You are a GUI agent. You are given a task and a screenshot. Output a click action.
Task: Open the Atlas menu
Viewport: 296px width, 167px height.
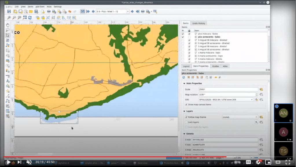pos(49,6)
